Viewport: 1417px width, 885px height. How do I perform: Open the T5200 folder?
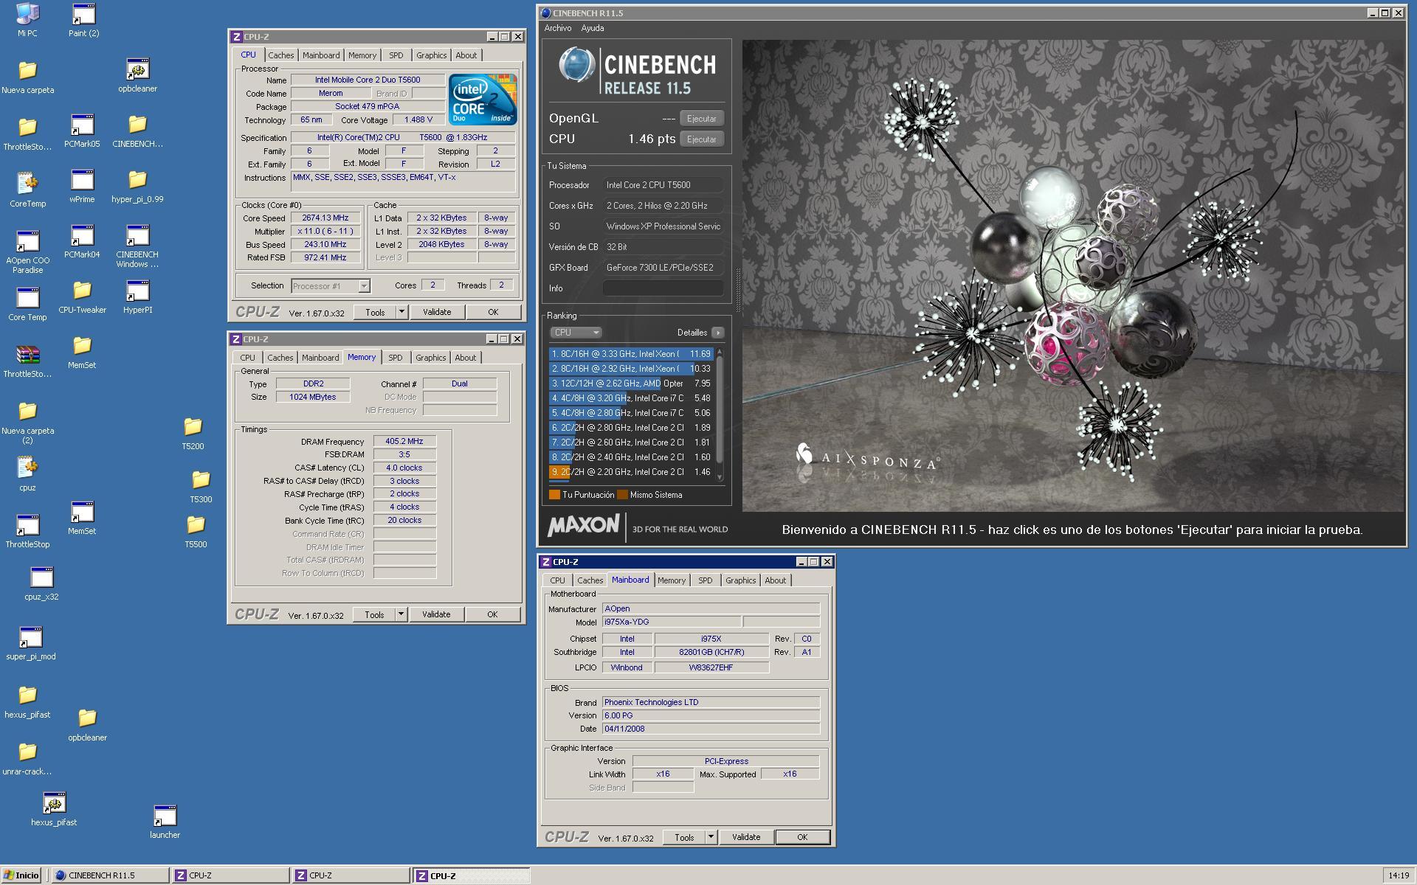193,433
